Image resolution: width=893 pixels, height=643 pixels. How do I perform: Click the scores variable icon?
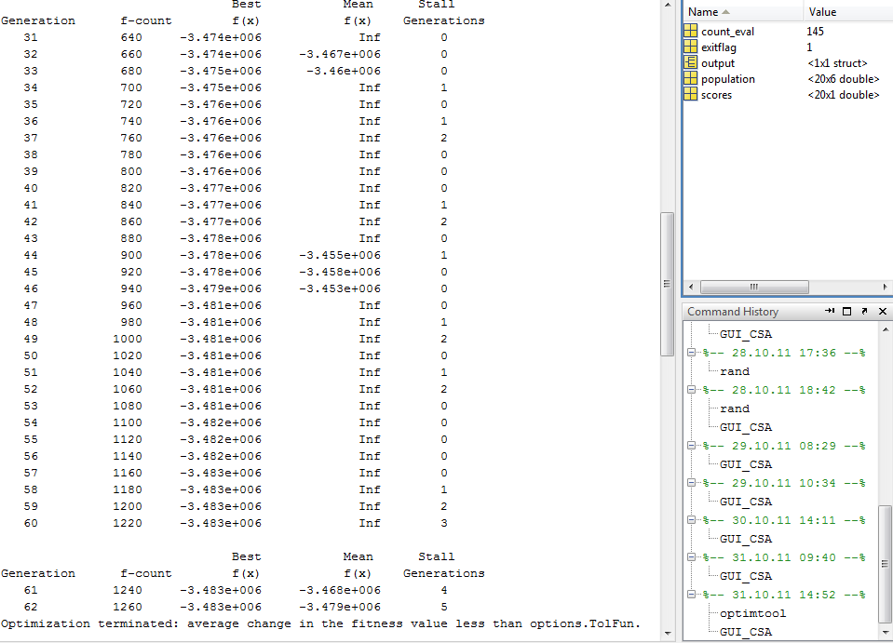690,95
